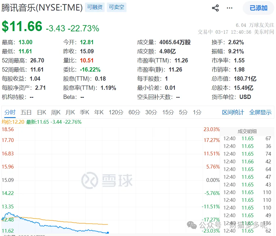This screenshot has width=276, height=236.
Task: Click the 成交量 value 4065.64万股
Action: pos(175,42)
